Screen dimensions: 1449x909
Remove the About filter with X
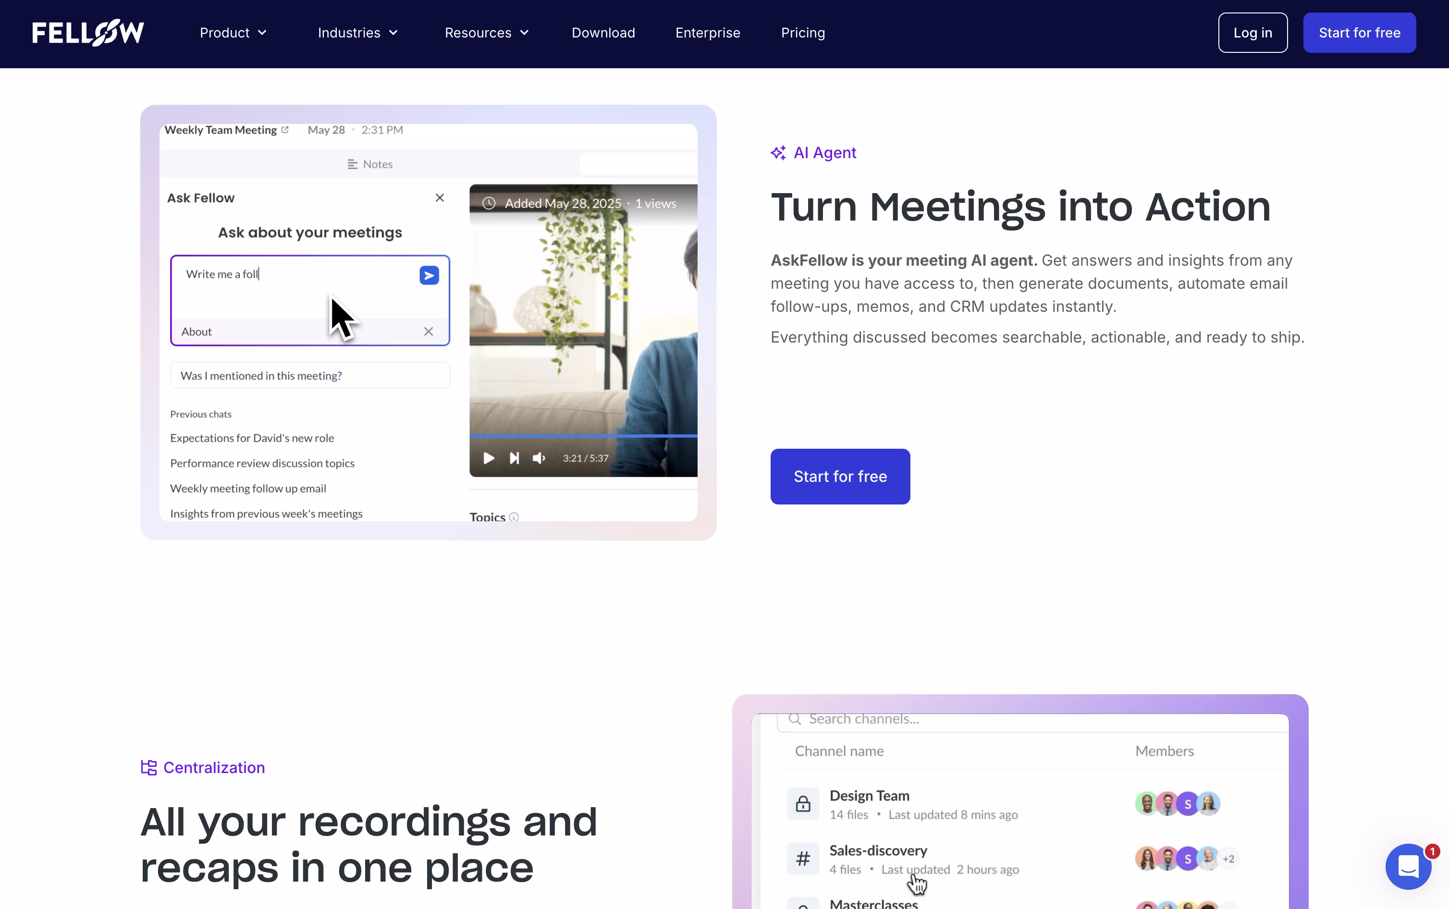click(428, 331)
